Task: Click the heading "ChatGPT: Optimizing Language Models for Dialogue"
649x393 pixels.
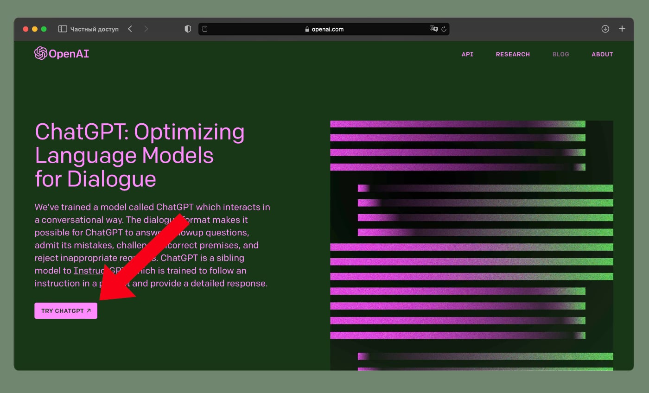Action: (140, 156)
